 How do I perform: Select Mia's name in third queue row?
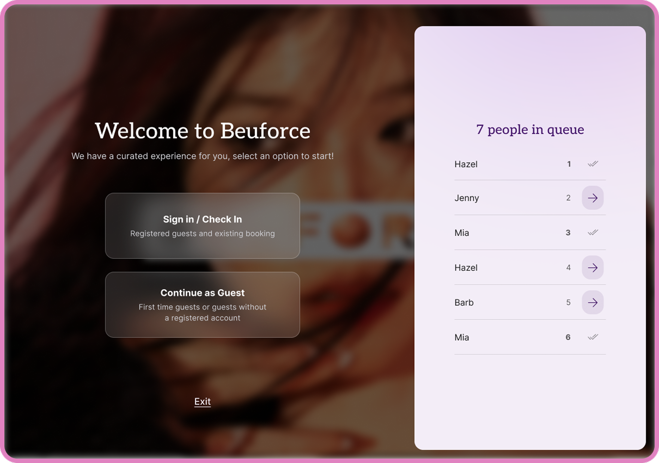462,233
